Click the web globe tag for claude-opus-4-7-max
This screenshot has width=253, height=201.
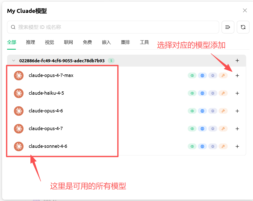click(202, 75)
